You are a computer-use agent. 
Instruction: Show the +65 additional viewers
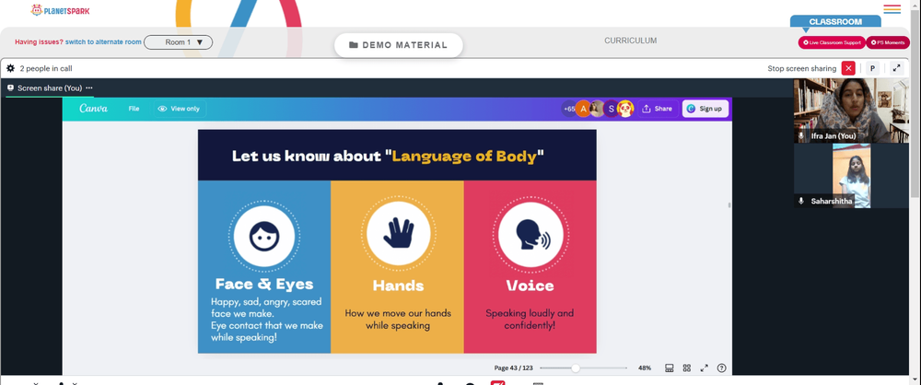click(x=568, y=109)
